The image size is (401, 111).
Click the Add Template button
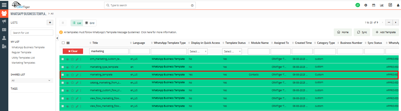point(386,32)
